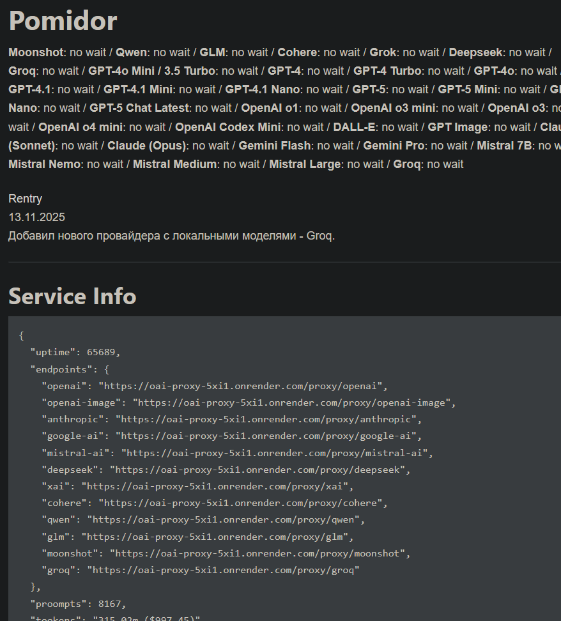Click the uptime value 65689
Screen dimensions: 561x621
point(100,352)
